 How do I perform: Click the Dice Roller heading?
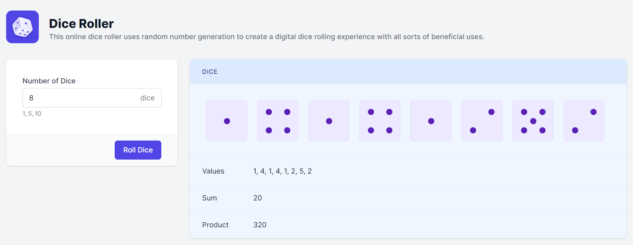81,23
